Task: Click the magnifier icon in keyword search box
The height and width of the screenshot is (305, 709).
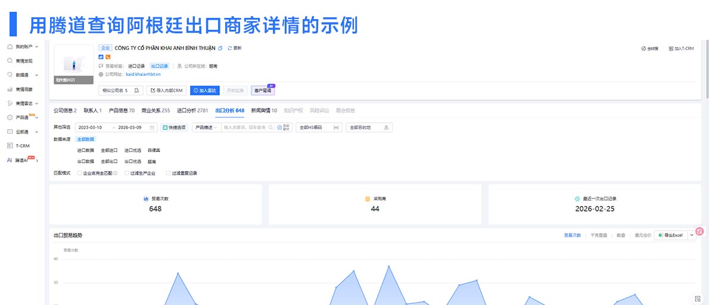Action: [x=271, y=127]
